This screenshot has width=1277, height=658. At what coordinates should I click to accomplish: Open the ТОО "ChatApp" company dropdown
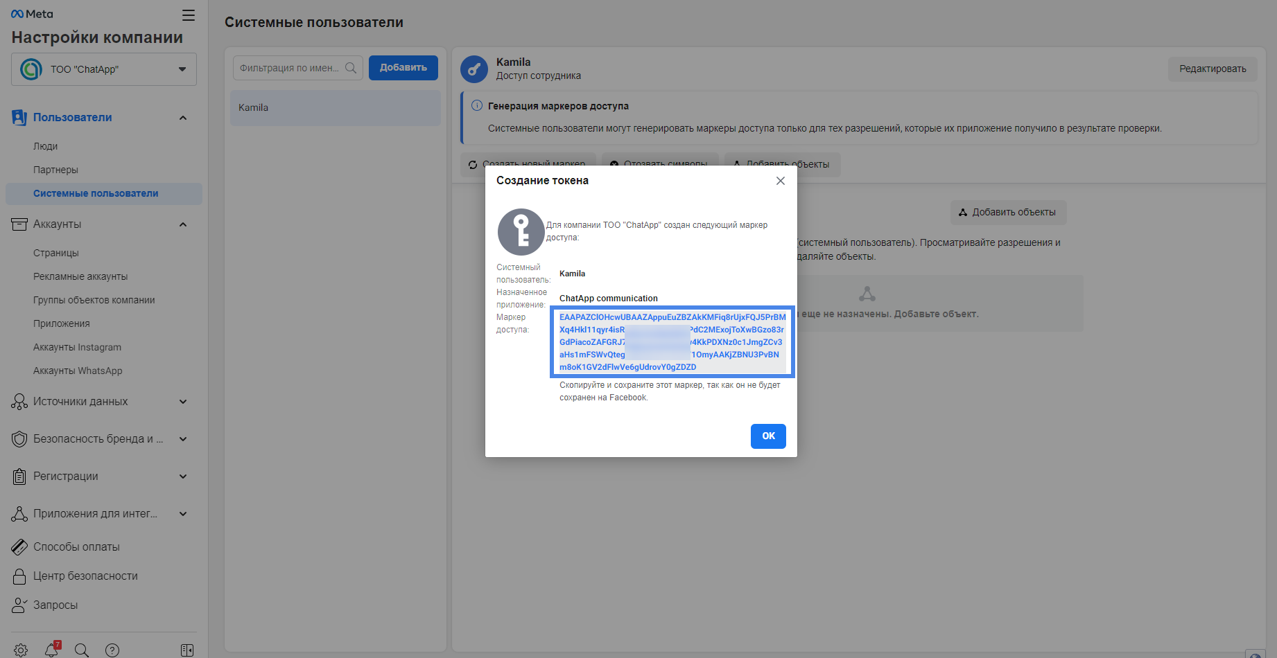tap(104, 69)
